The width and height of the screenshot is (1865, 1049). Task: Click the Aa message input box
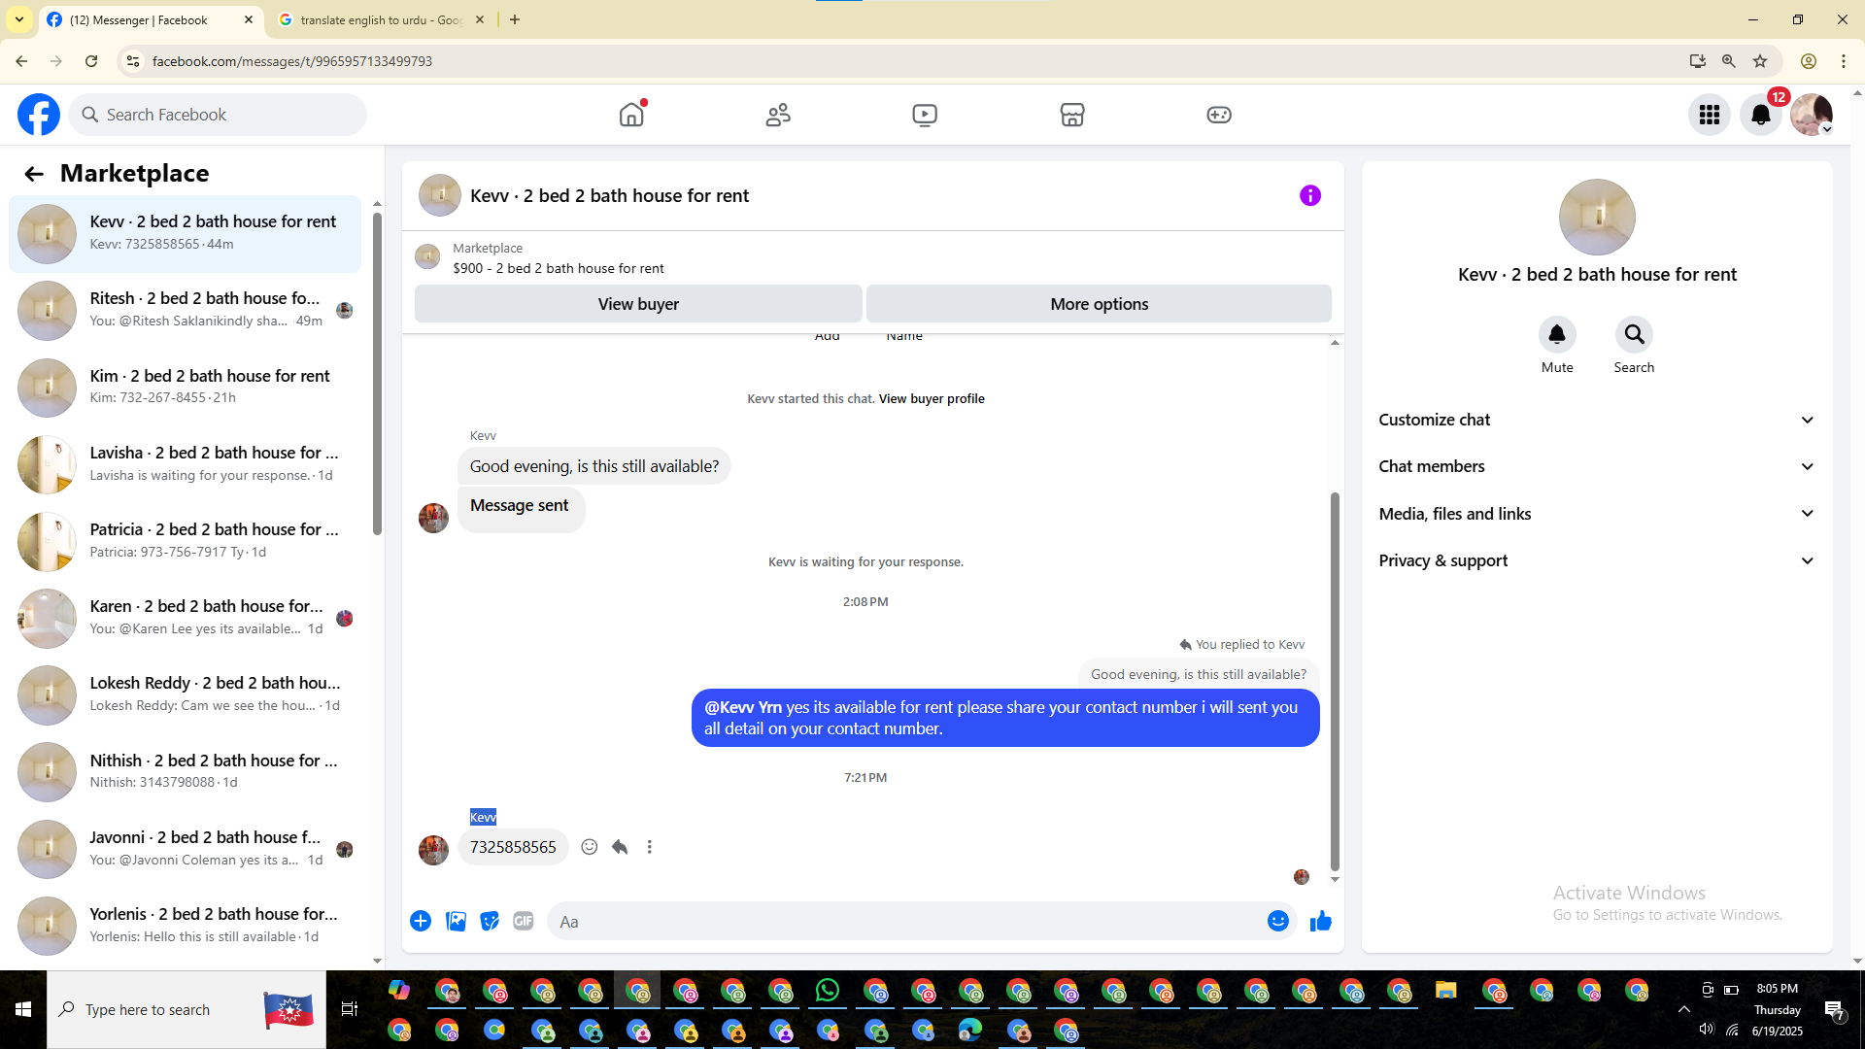(908, 921)
